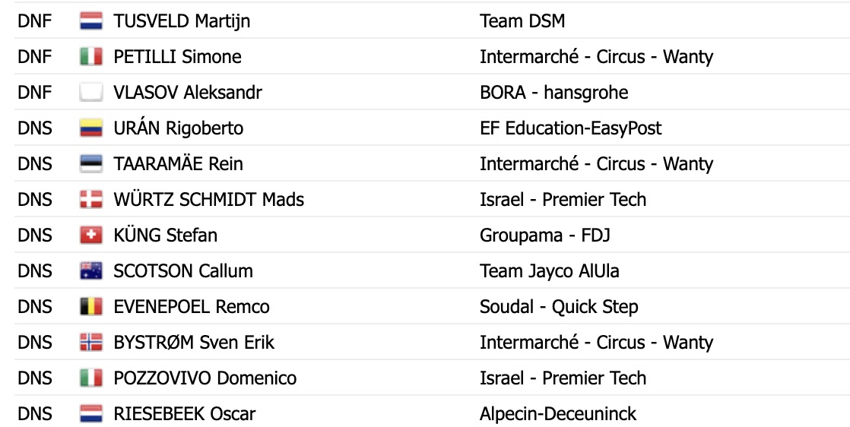The image size is (850, 427).
Task: Click the blank flag next to VLASOV Aleksandr
Action: (x=91, y=93)
